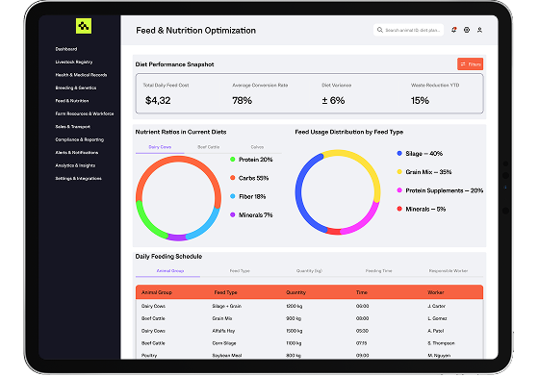The height and width of the screenshot is (376, 539).
Task: Click the orange Filters button
Action: point(471,63)
